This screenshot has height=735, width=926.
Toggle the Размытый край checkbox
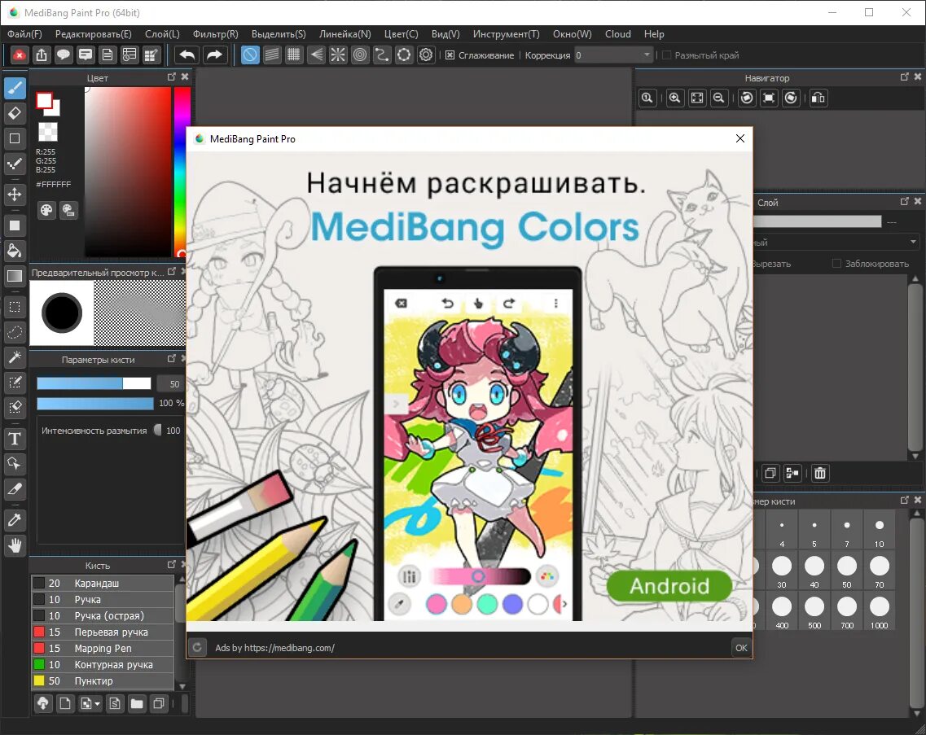point(667,55)
